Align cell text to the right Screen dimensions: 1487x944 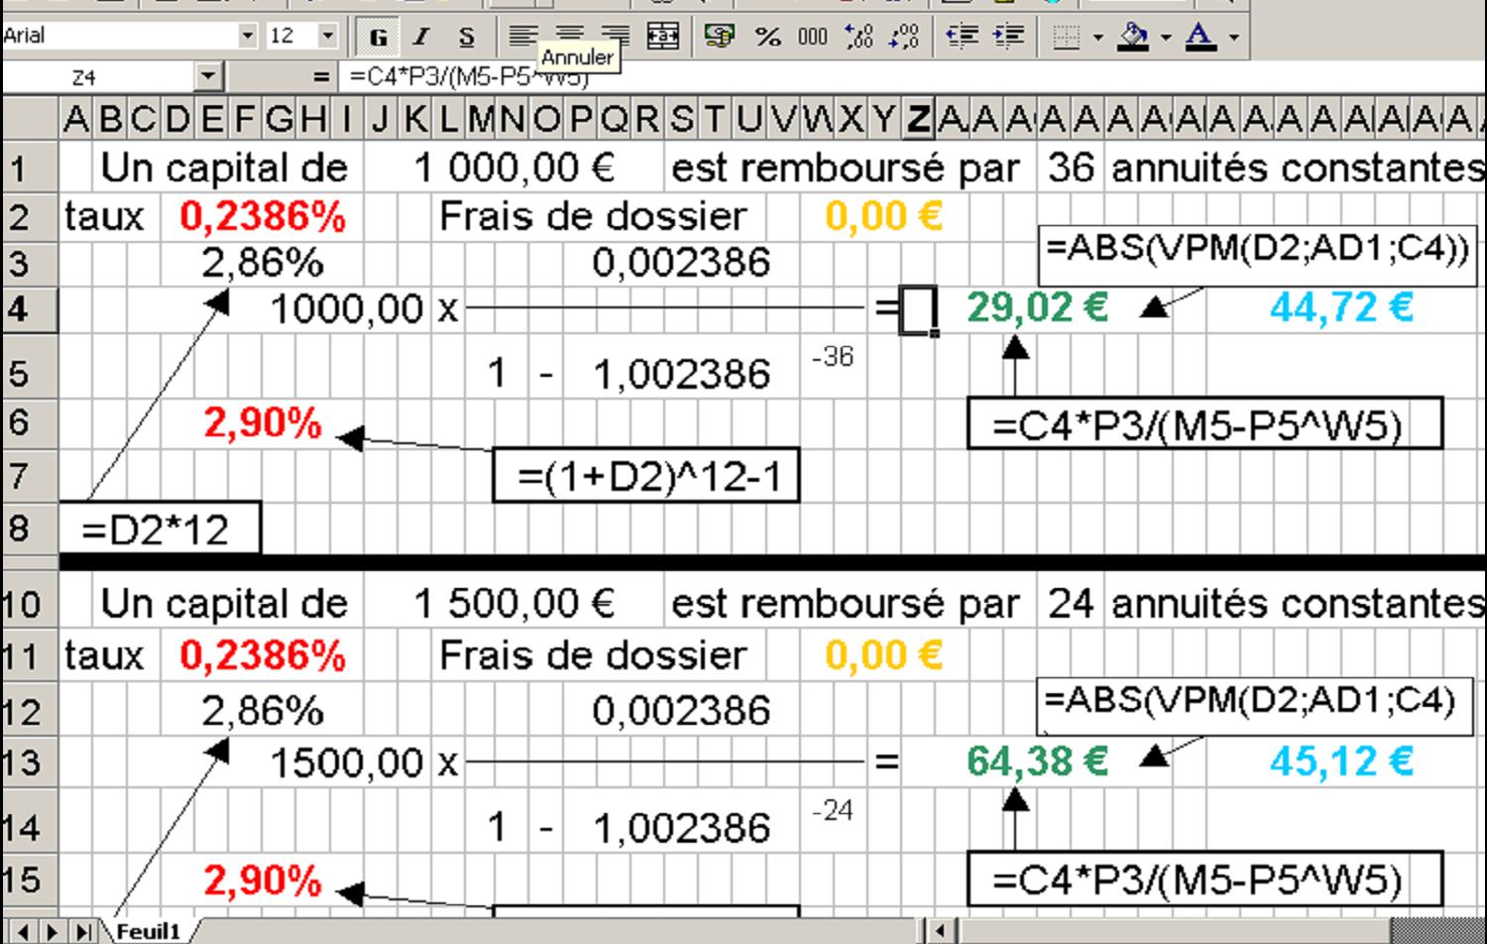pos(617,38)
